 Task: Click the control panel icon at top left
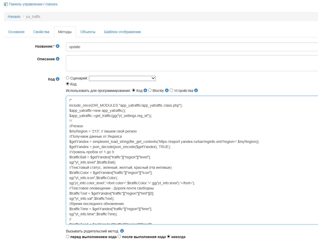[6, 4]
